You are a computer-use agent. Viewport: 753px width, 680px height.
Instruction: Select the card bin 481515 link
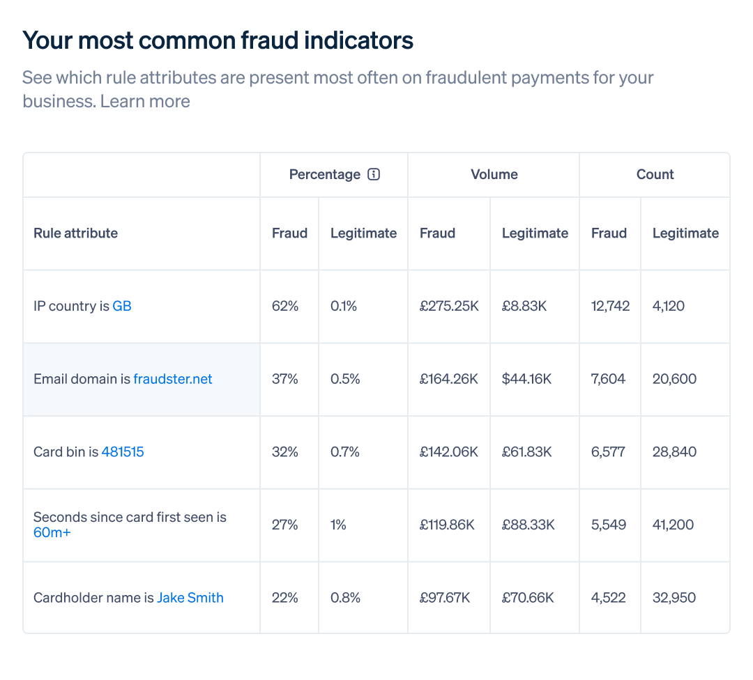[x=123, y=452]
